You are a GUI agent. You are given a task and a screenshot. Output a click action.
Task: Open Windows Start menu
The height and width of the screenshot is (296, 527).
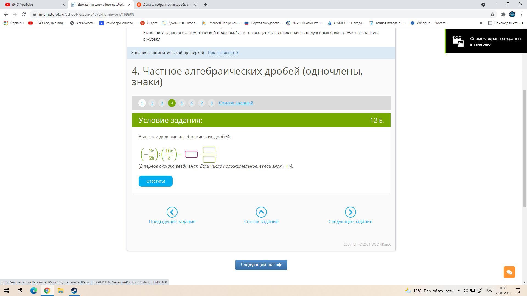coord(7,291)
